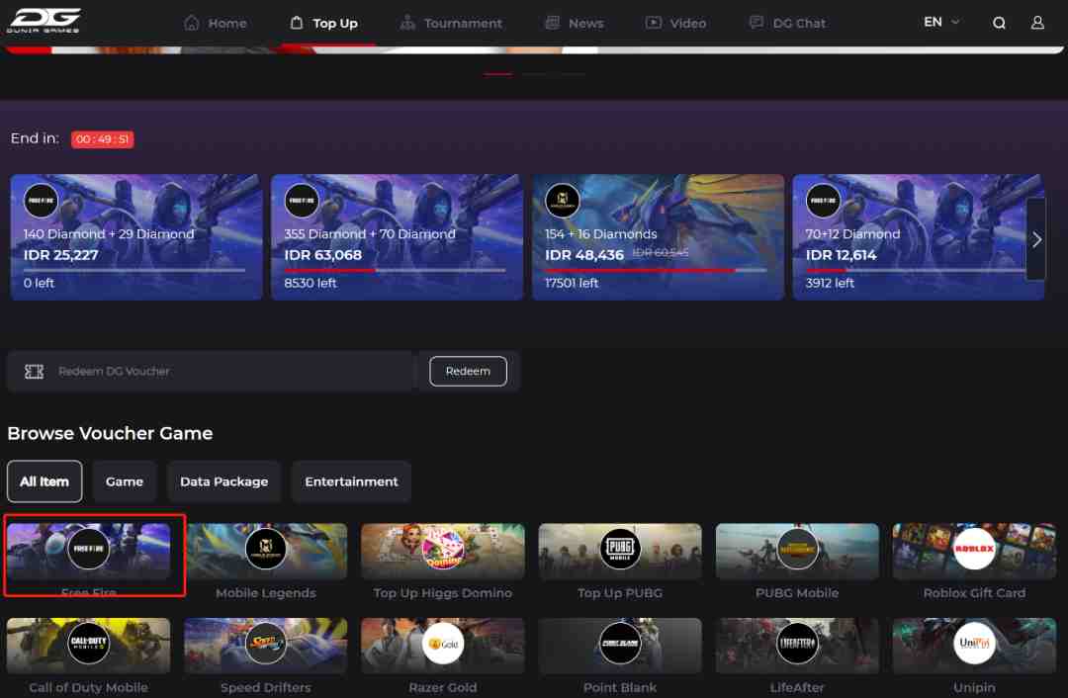Viewport: 1068px width, 698px height.
Task: Click the Tournament podium icon
Action: pos(407,23)
